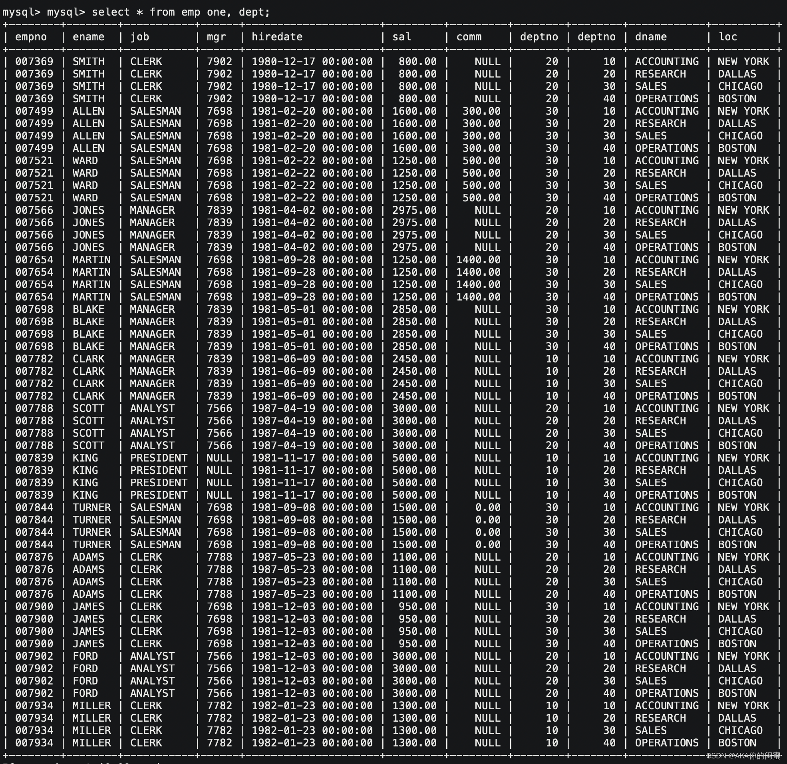787x764 pixels.
Task: Click 1400.00 comm in first MARTIN row
Action: click(x=478, y=260)
